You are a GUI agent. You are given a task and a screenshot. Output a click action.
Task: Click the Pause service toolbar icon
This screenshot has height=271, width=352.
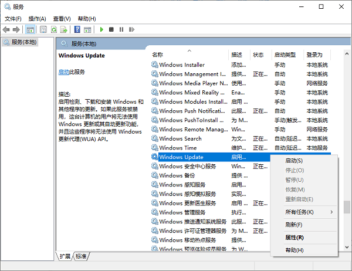[121, 29]
